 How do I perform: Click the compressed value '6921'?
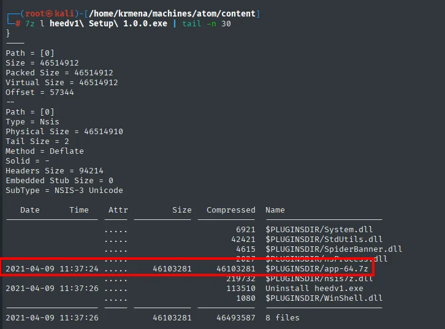tap(246, 230)
